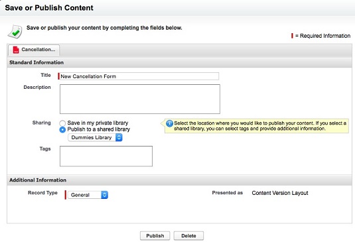
Task: Click the Sharing label
Action: pyautogui.click(x=41, y=123)
